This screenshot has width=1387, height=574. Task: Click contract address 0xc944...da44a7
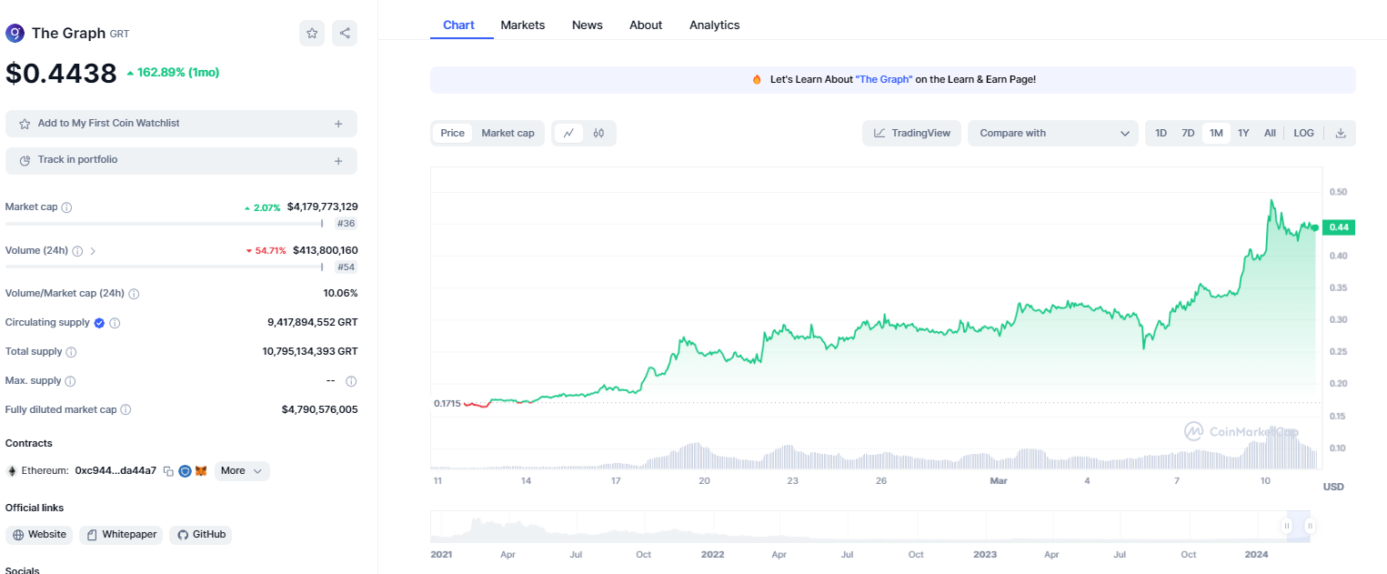click(x=116, y=471)
